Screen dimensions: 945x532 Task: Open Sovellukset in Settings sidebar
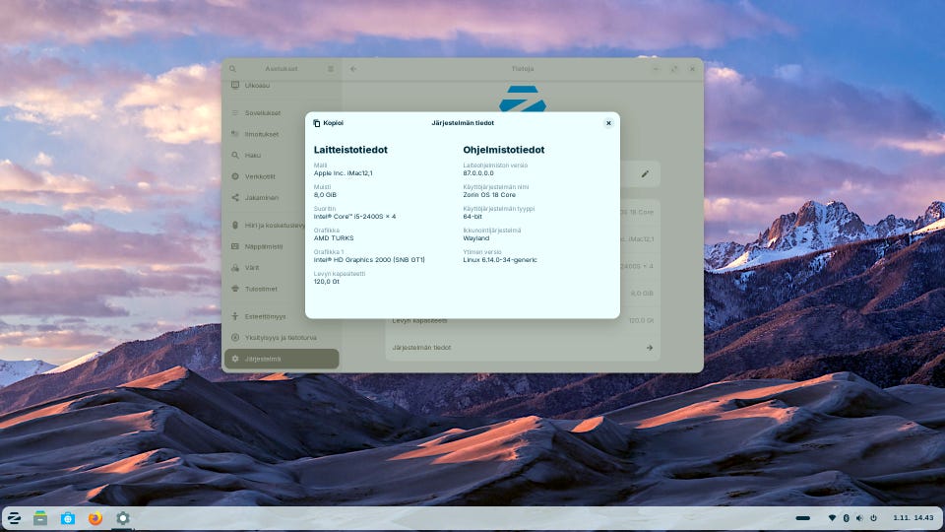pos(282,112)
